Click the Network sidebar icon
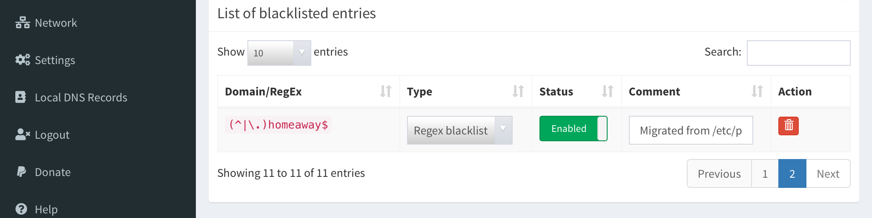Screen dimensions: 872x218 tap(23, 23)
